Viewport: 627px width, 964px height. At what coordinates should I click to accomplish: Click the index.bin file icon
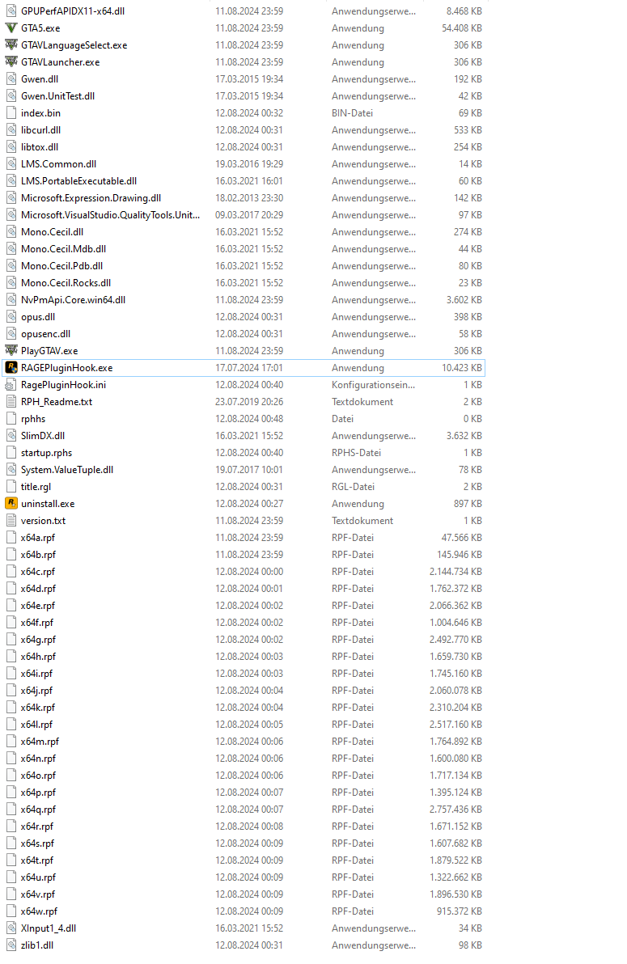11,113
